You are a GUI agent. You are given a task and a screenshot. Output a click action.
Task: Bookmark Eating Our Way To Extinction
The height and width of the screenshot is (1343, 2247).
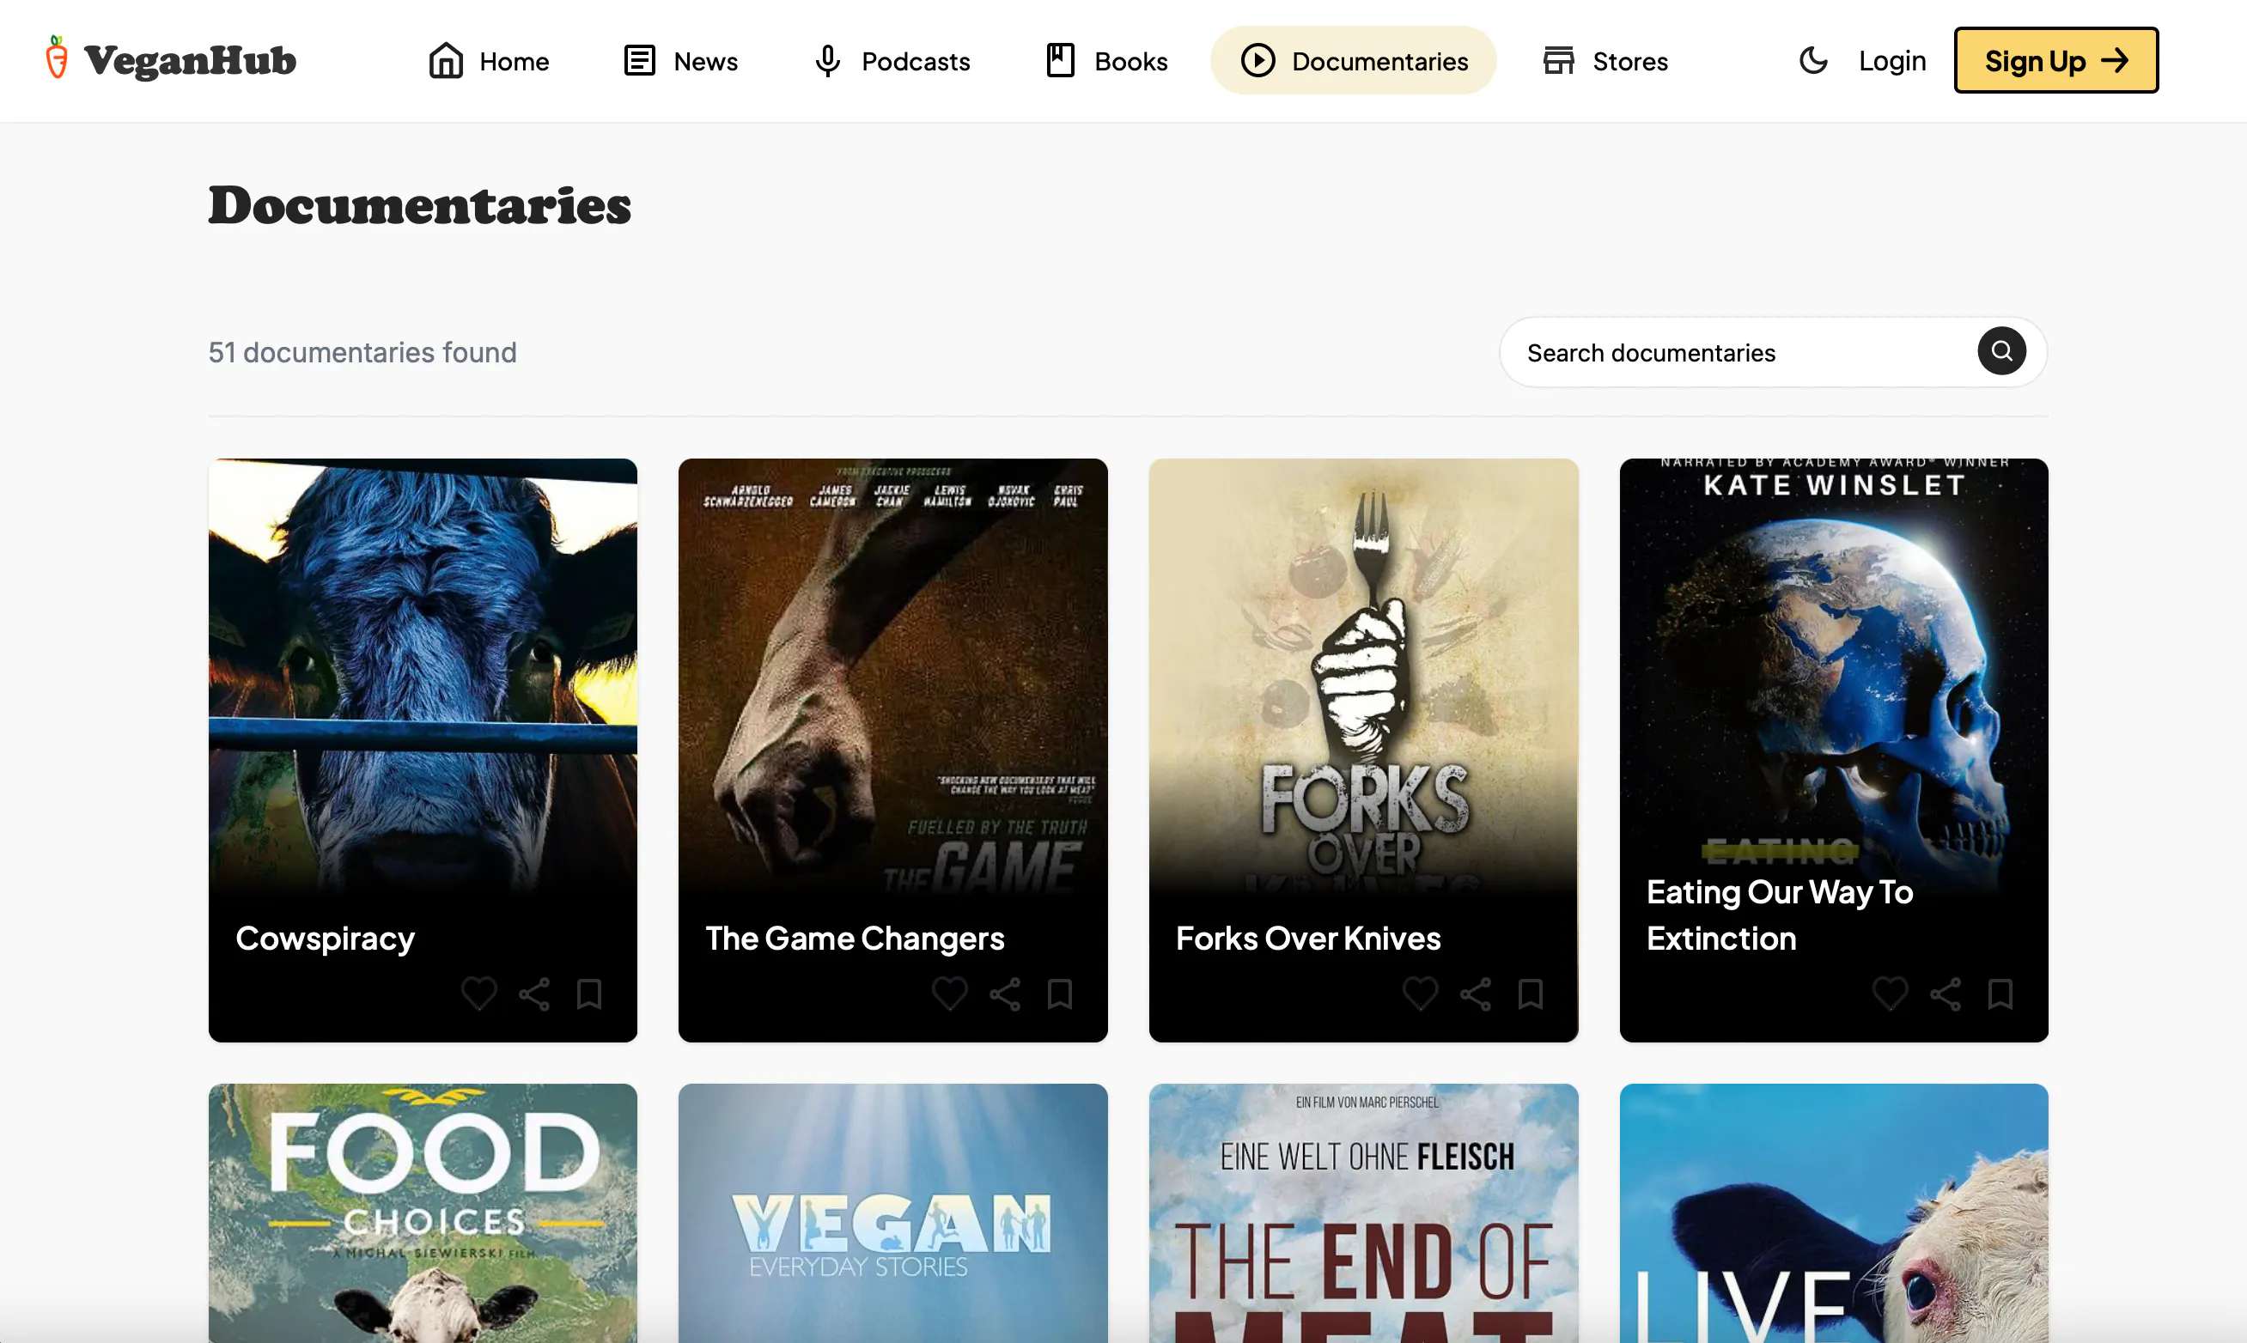click(2000, 994)
